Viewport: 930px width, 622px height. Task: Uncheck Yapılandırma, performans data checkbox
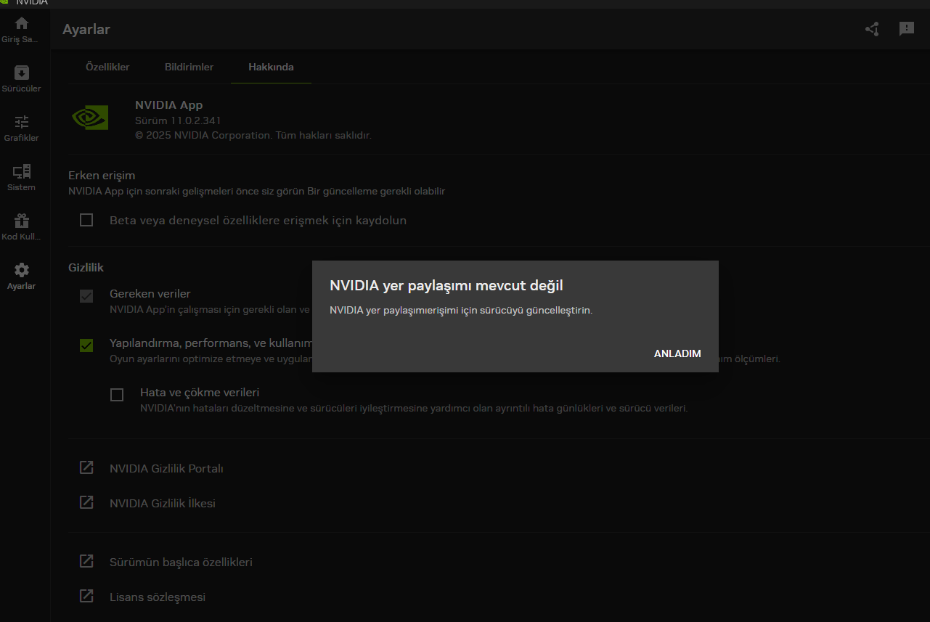pyautogui.click(x=86, y=345)
